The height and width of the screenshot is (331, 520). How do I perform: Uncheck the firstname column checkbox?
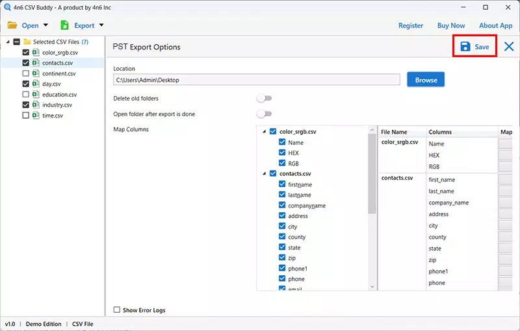click(x=282, y=184)
